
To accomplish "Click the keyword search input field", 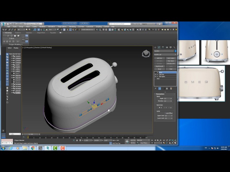I will pyautogui.click(x=120, y=24).
